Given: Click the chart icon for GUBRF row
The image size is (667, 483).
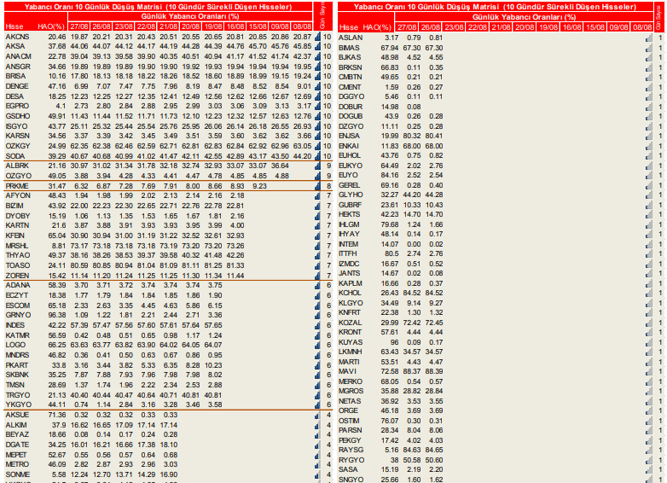Looking at the screenshot, I should tap(649, 205).
